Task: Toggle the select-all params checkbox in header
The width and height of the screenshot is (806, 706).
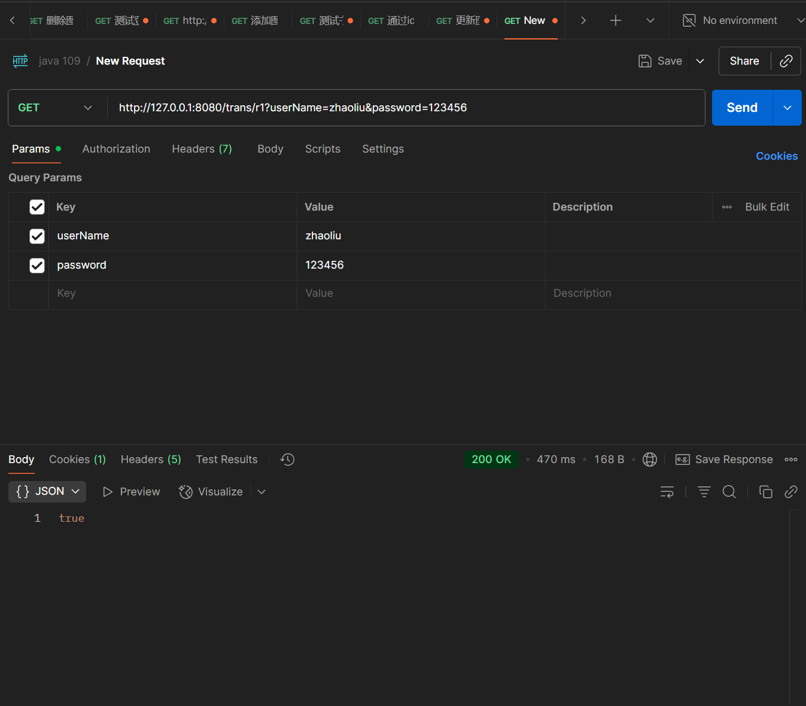Action: point(37,207)
